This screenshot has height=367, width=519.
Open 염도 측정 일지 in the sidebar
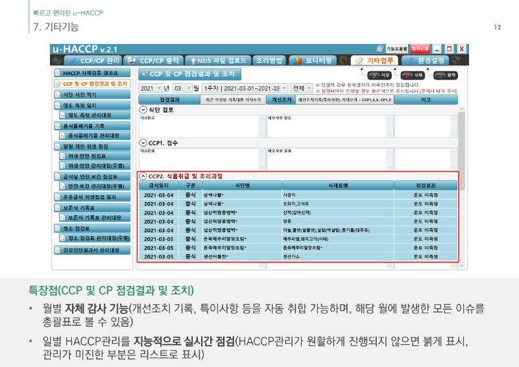pos(92,105)
